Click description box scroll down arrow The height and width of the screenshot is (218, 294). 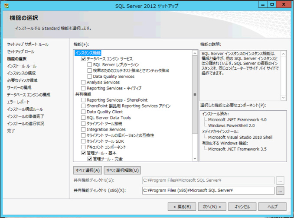pos(283,98)
